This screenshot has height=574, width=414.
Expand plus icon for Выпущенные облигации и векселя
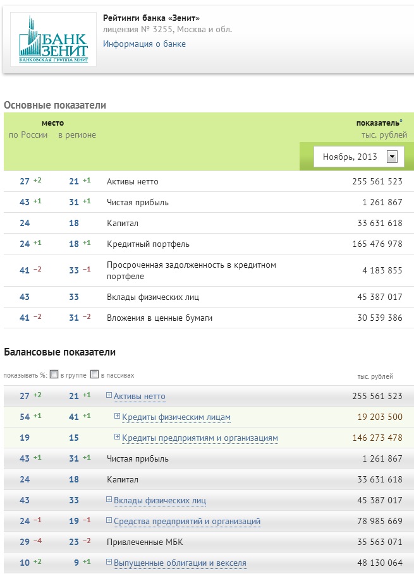click(x=109, y=563)
